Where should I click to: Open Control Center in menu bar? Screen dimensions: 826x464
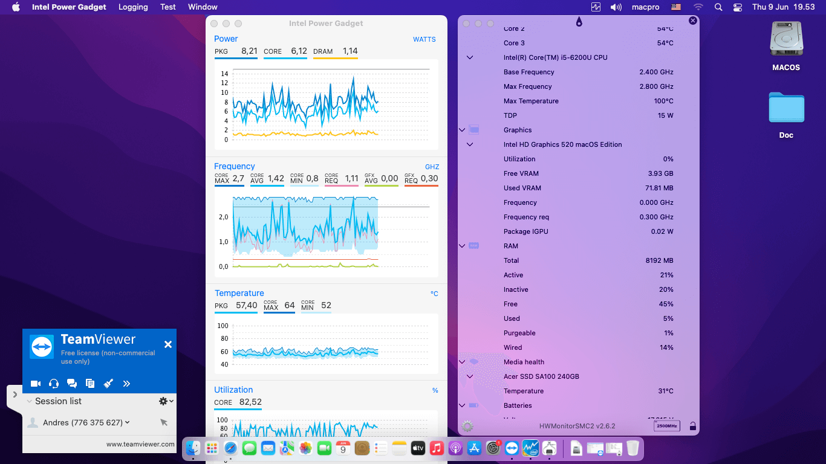(738, 7)
